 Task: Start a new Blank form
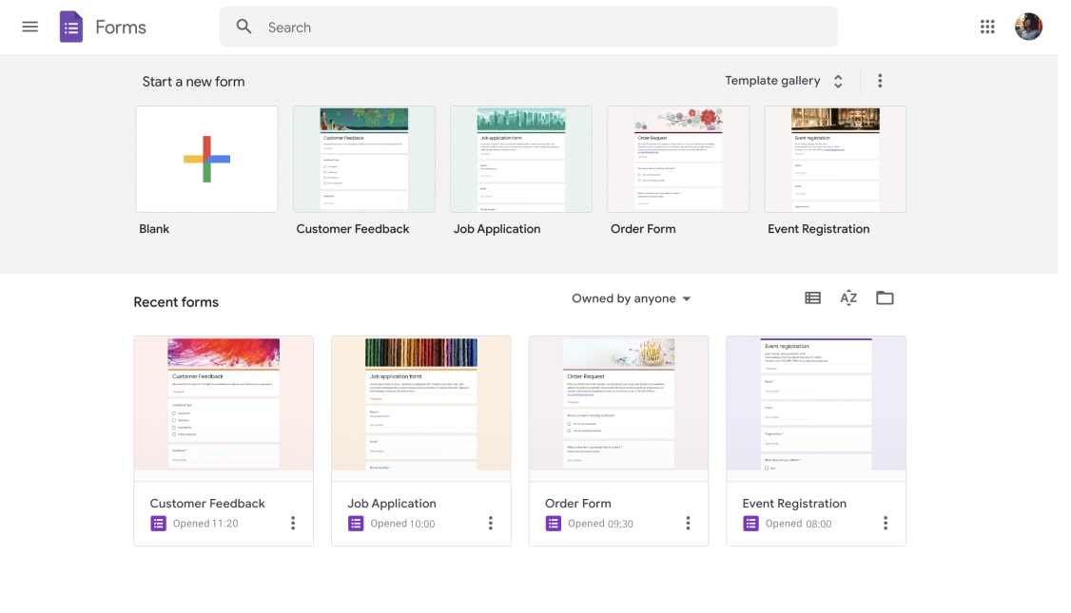click(x=206, y=159)
